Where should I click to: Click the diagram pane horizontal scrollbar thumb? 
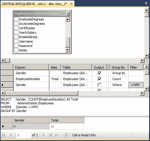8,60
